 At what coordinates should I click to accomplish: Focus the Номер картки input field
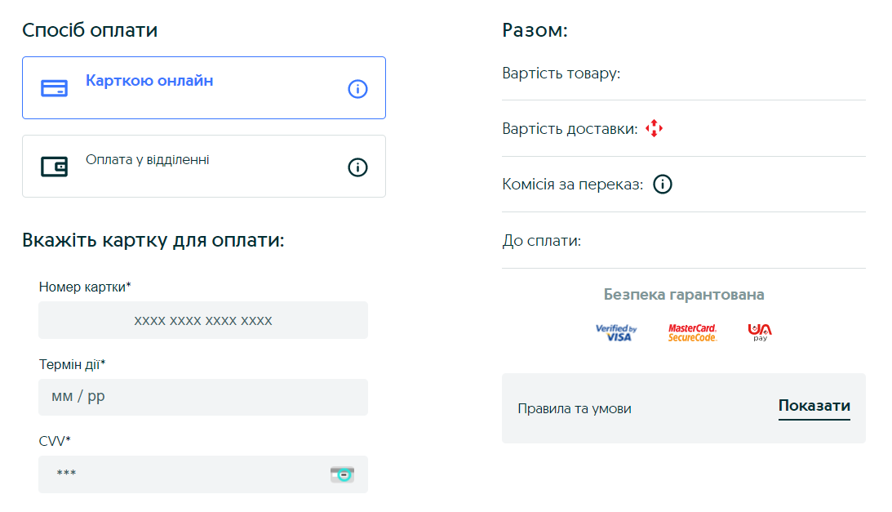[203, 320]
